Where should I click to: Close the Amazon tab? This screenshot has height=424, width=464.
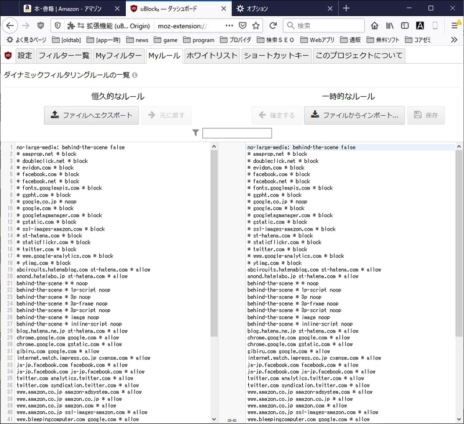pyautogui.click(x=117, y=9)
